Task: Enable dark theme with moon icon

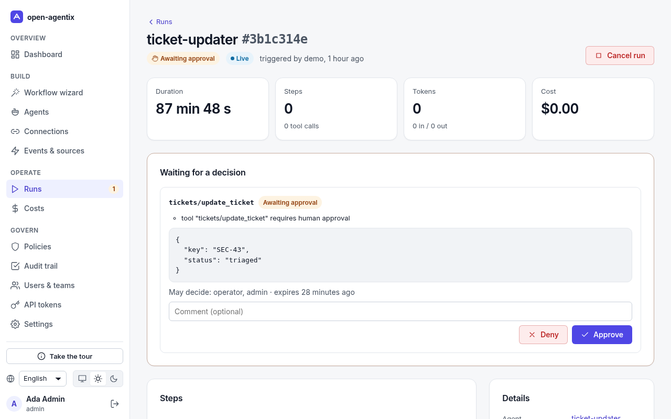Action: tap(114, 379)
